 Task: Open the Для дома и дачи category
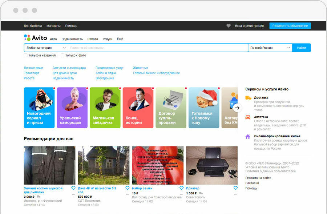point(65,73)
